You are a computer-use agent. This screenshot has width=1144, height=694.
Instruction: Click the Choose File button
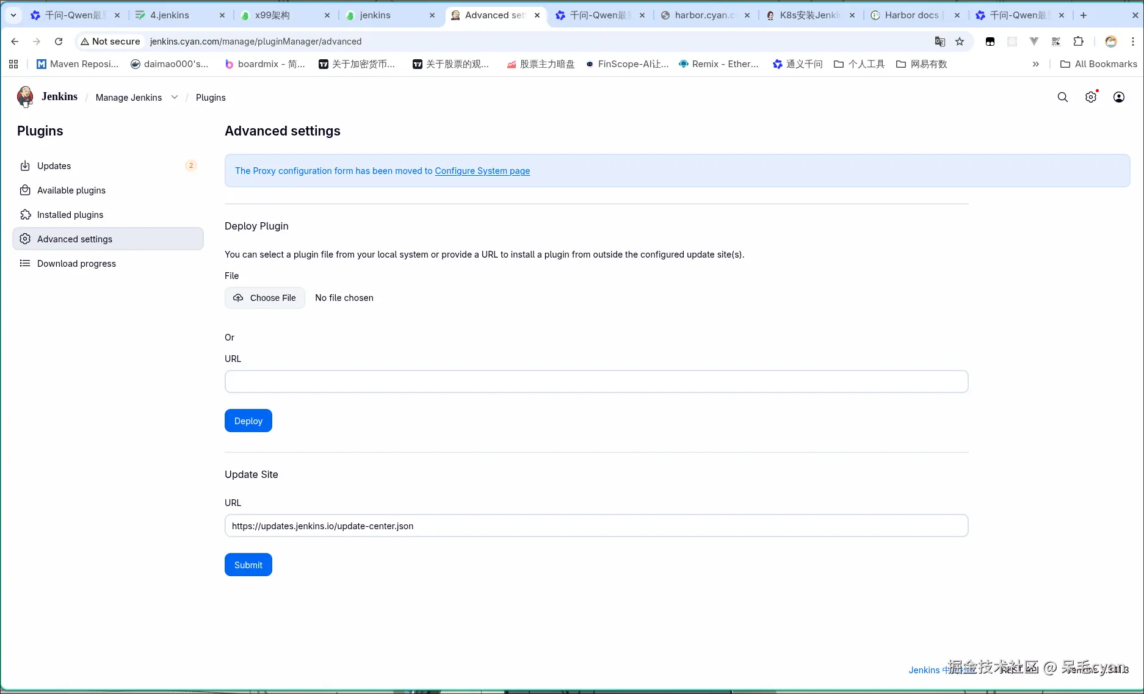pos(265,298)
